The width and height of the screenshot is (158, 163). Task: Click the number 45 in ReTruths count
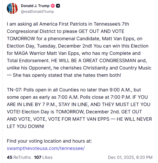click(x=10, y=157)
